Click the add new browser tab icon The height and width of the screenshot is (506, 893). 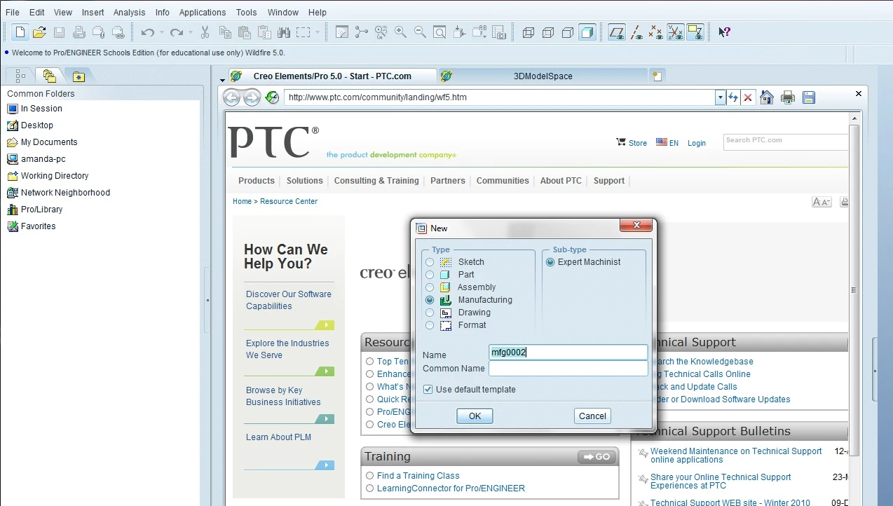pyautogui.click(x=657, y=76)
